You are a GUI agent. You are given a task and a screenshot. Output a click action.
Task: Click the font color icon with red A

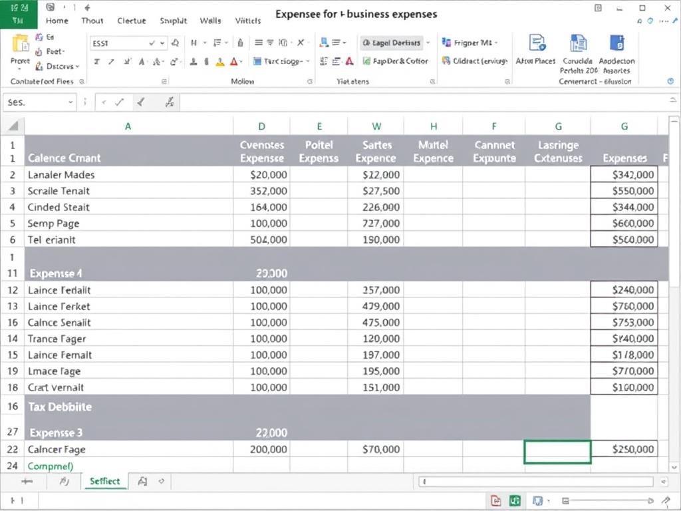tap(234, 61)
